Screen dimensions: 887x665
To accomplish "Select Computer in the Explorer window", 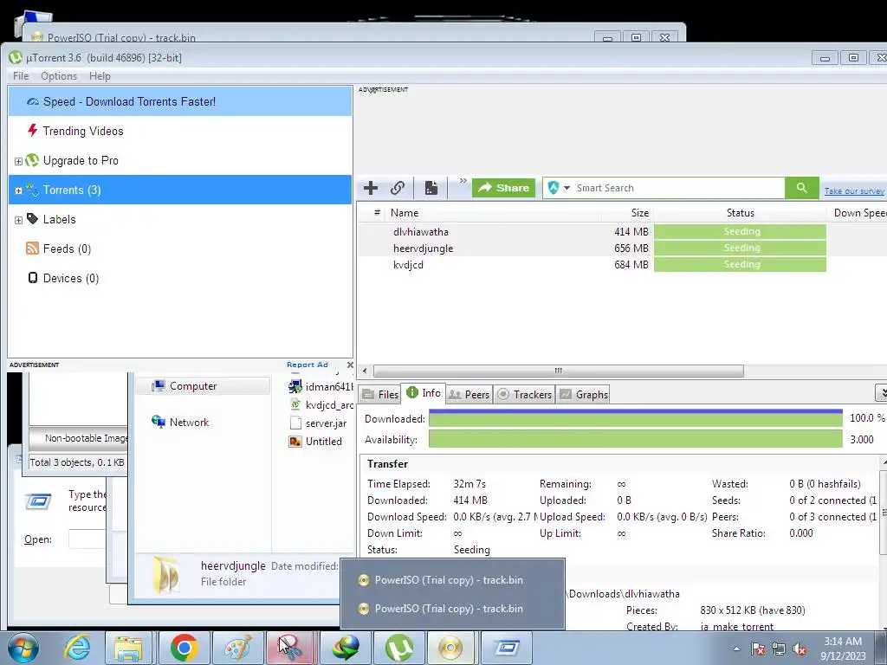I will (x=203, y=386).
